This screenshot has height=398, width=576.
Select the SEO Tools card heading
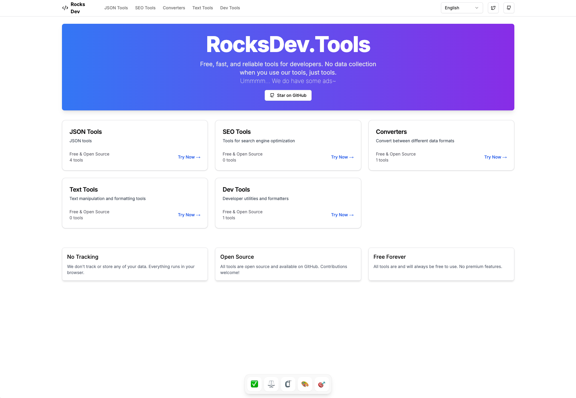(x=237, y=132)
